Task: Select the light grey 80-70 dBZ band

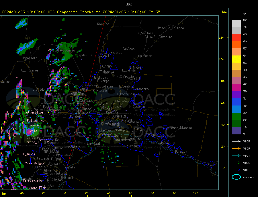Action: [x=236, y=23]
